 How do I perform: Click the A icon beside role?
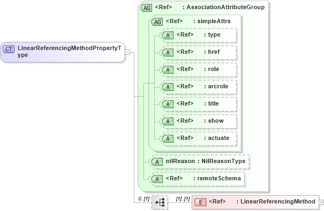(x=168, y=70)
